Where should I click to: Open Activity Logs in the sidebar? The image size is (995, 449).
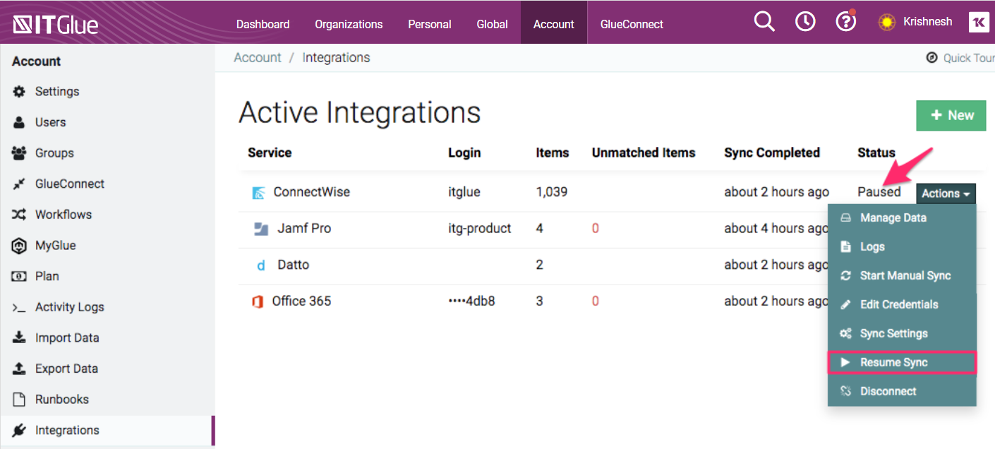70,307
